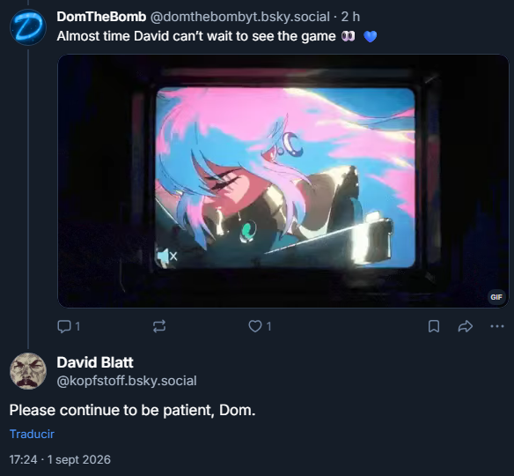The width and height of the screenshot is (514, 476).
Task: Click the 17:24 · 1 sept 2026 timestamp
Action: click(60, 459)
